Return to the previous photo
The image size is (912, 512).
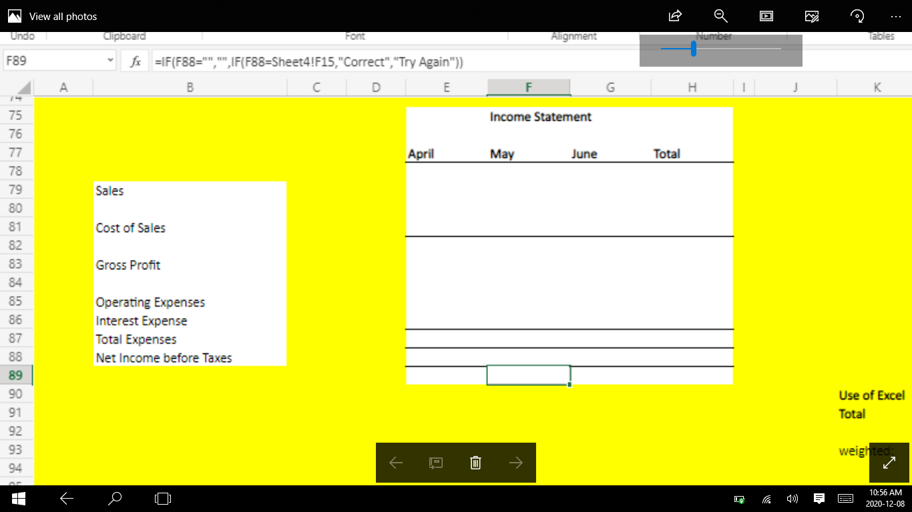tap(396, 462)
